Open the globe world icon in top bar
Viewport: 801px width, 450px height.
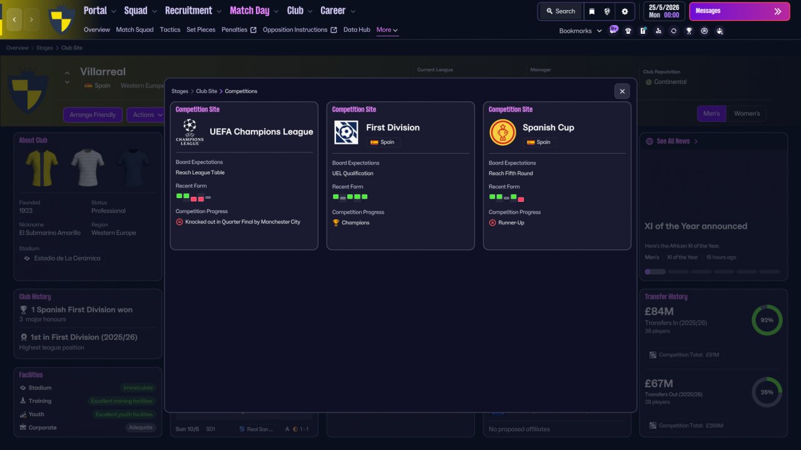(607, 11)
